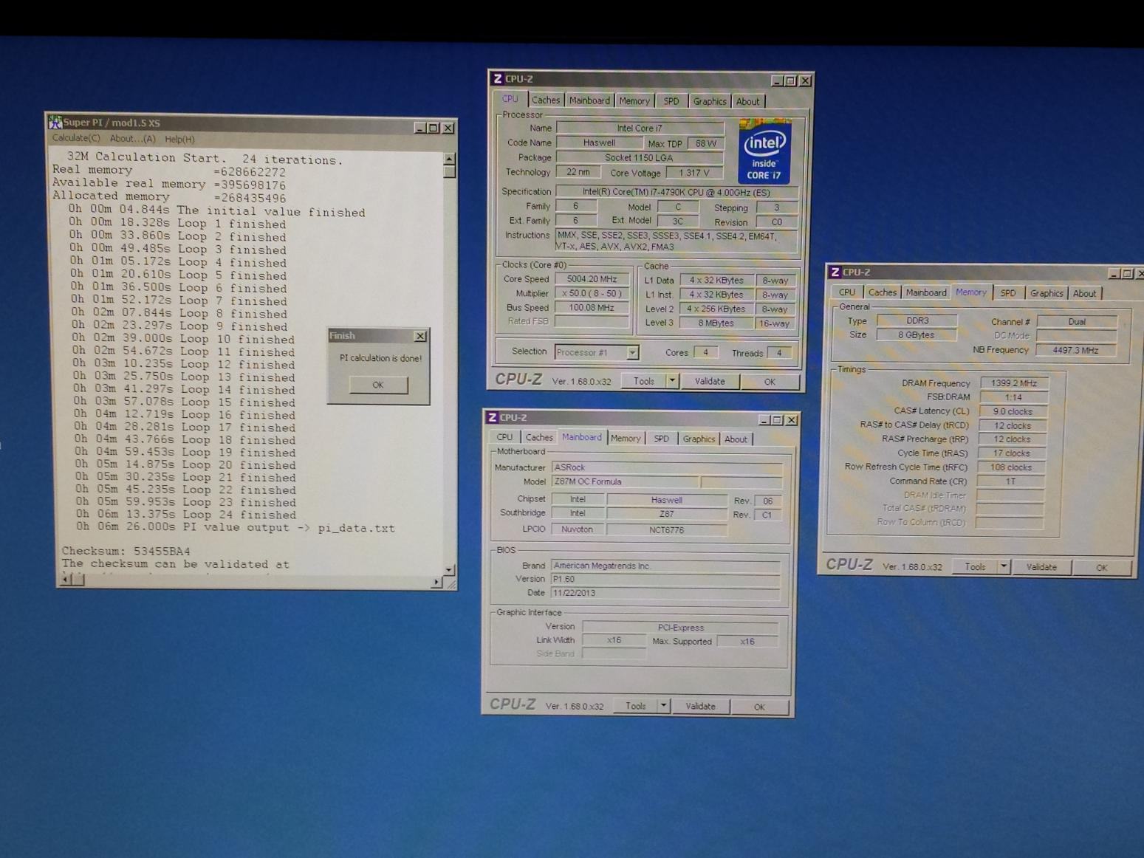Select the Memory tab in the Mainboard CPU-Z window
Image resolution: width=1144 pixels, height=858 pixels.
pyautogui.click(x=626, y=439)
